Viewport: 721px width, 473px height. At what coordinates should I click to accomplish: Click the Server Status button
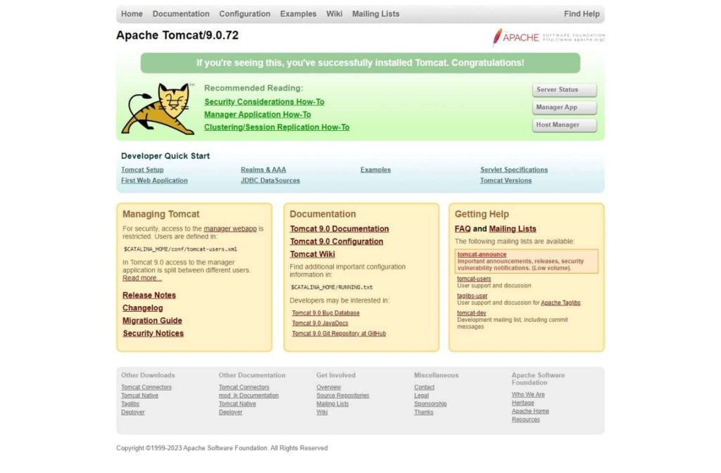point(565,90)
